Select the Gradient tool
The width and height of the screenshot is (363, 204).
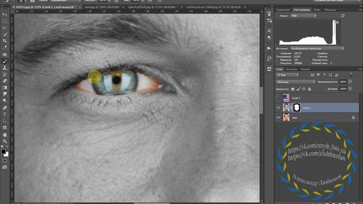click(x=5, y=87)
